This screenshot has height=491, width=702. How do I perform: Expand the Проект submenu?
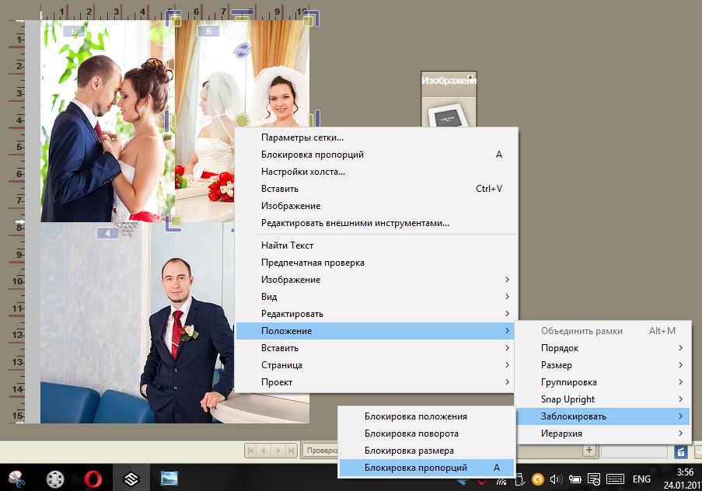(375, 381)
